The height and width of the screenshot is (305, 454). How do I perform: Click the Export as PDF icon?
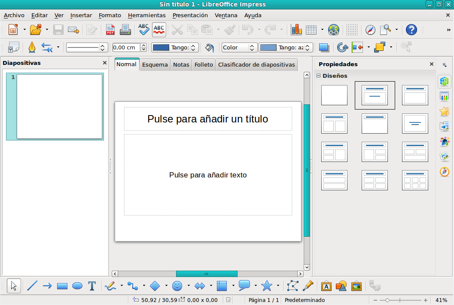point(110,30)
